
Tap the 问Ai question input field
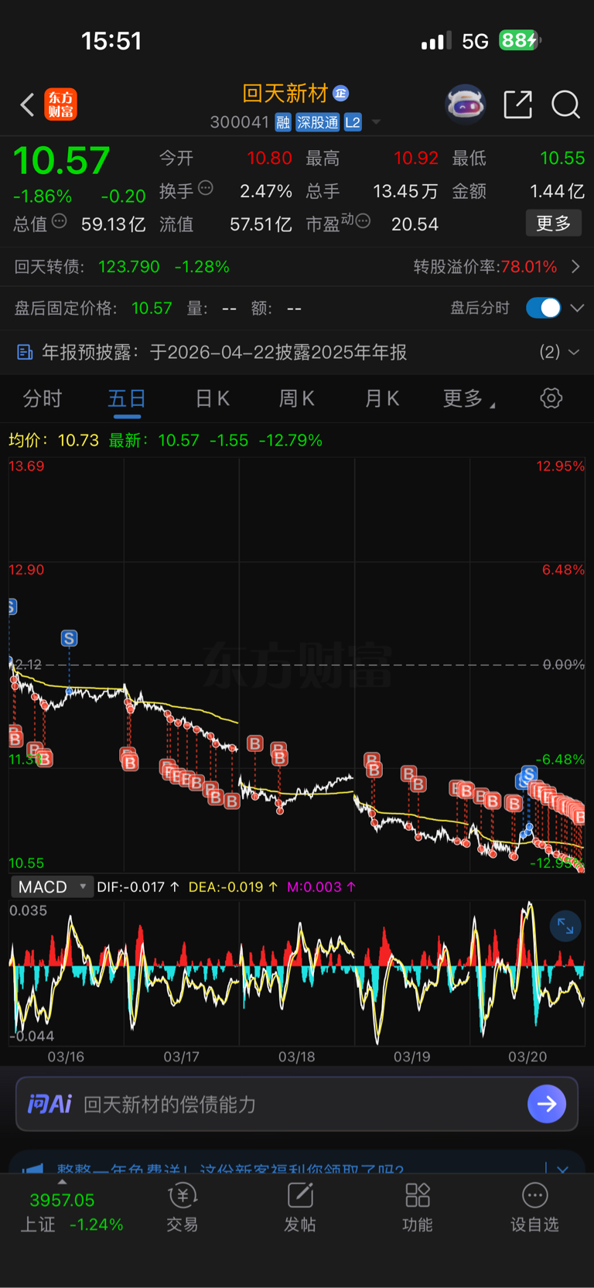(297, 1104)
